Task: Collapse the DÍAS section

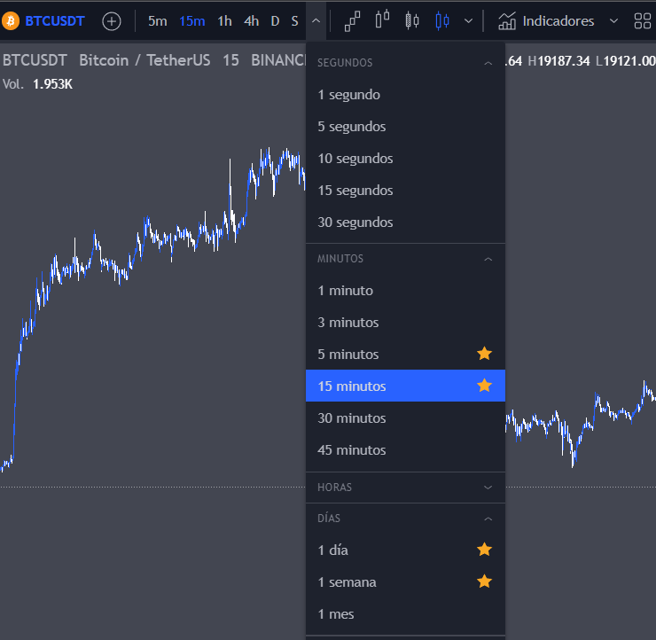Action: pos(405,519)
